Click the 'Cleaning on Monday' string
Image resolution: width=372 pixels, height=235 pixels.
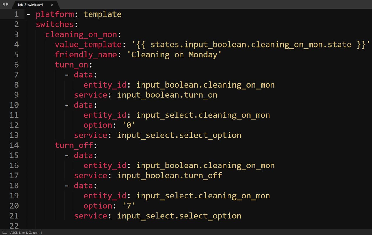[x=174, y=54]
